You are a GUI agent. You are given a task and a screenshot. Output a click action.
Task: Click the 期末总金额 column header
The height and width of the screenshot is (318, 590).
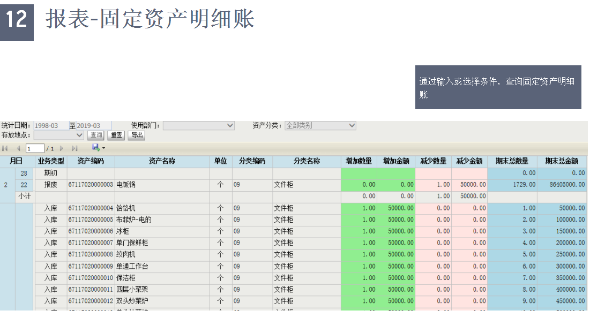point(562,161)
